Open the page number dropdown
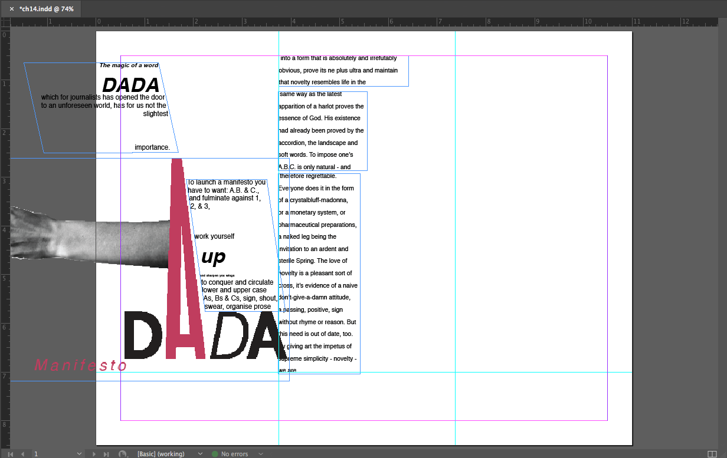 [x=80, y=454]
